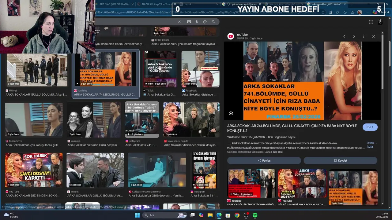Start voice search with the microphone icon

coord(197,22)
